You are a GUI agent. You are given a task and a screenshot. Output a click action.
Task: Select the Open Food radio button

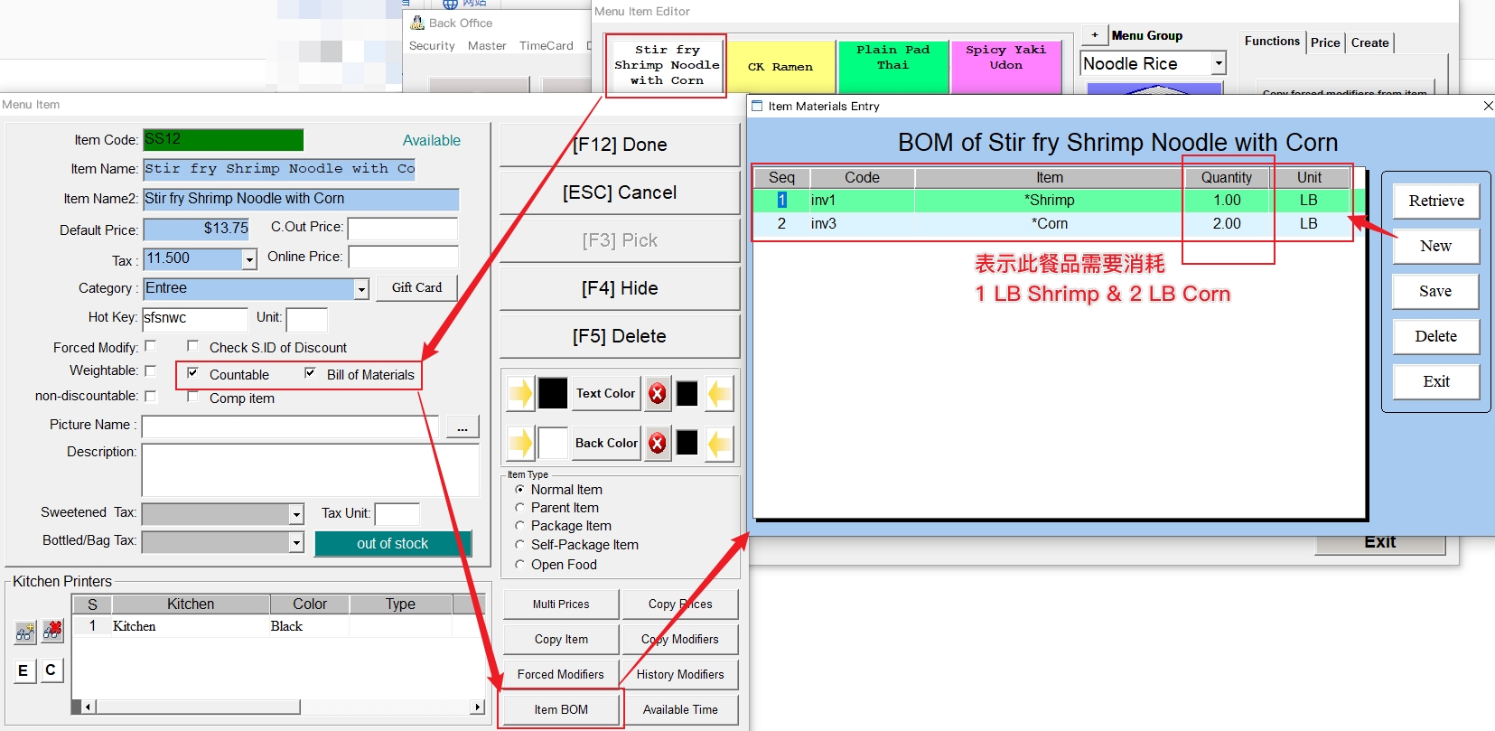pos(519,565)
